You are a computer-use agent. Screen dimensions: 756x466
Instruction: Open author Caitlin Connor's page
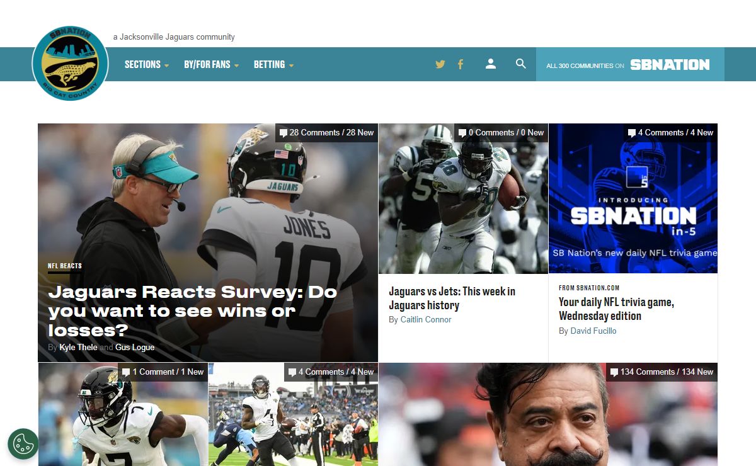tap(426, 319)
